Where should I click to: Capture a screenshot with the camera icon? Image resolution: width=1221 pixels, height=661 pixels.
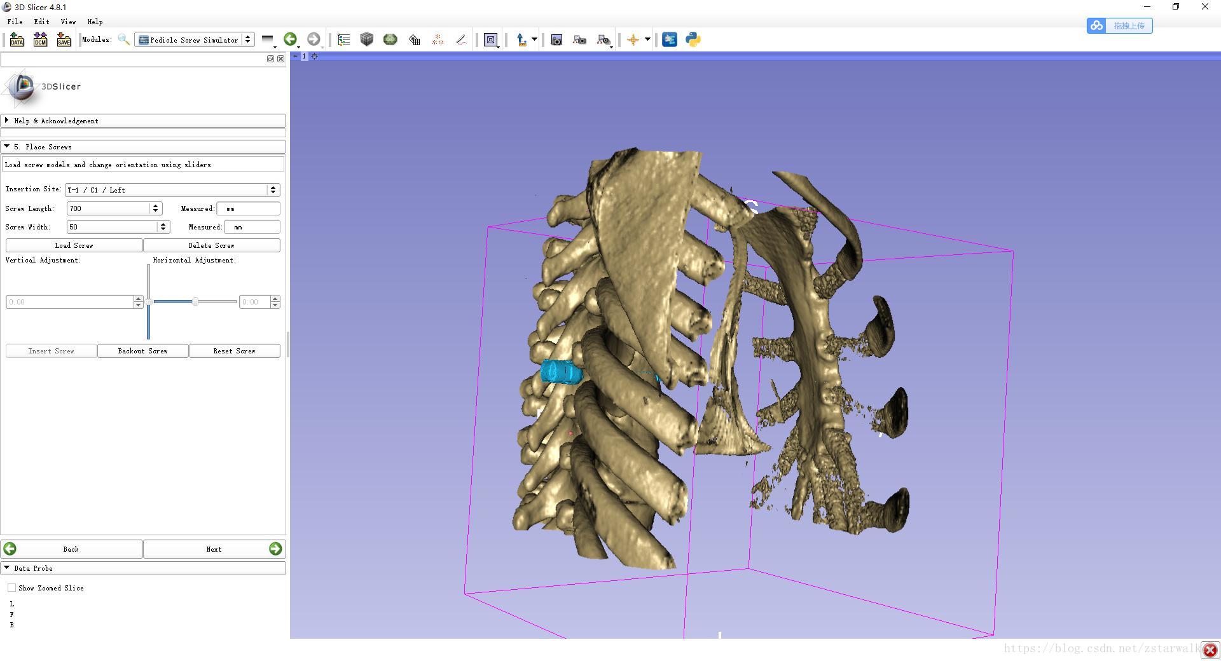(556, 39)
